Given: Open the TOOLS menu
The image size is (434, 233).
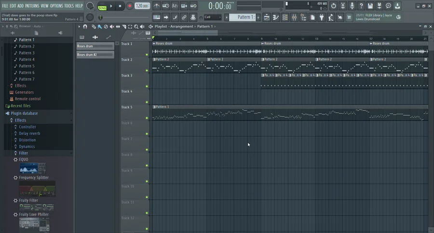Looking at the screenshot, I should 69,6.
